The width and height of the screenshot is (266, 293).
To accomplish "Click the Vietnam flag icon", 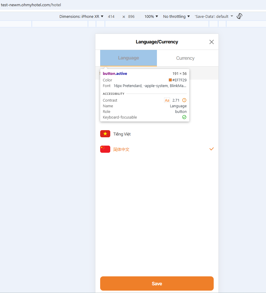I will pos(105,134).
